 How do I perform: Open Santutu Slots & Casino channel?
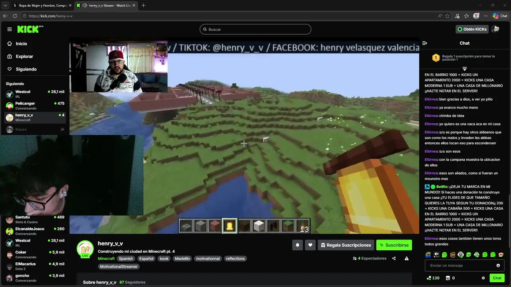click(x=35, y=220)
